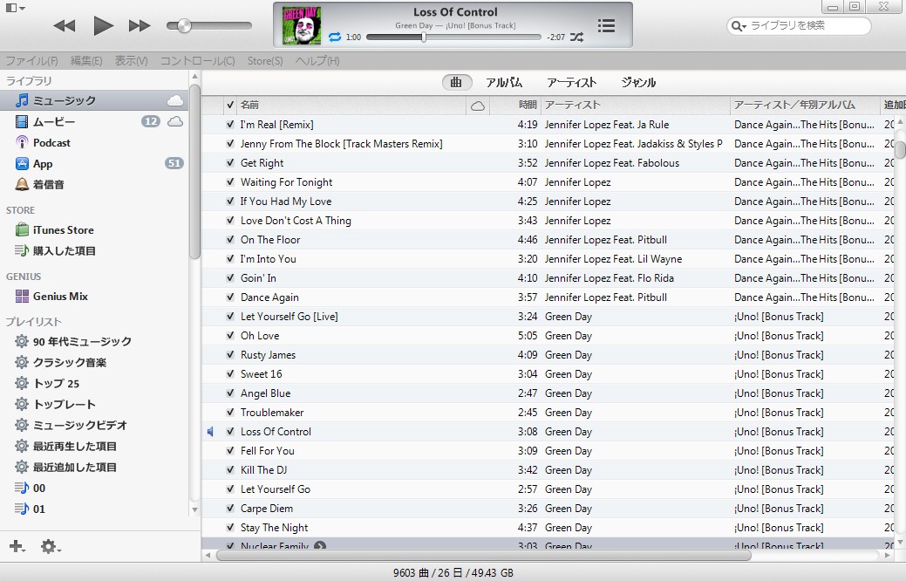Open 最近再生した項目 playlist
The width and height of the screenshot is (906, 581).
click(x=94, y=447)
